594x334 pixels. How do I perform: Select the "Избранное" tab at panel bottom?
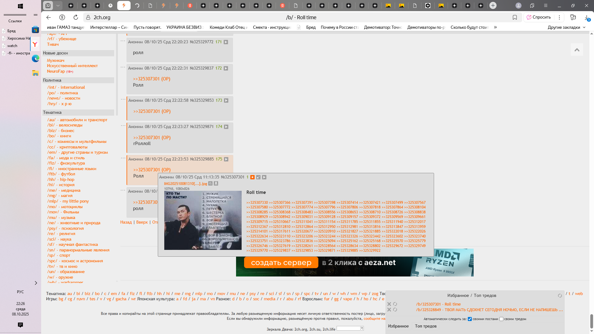click(x=398, y=326)
